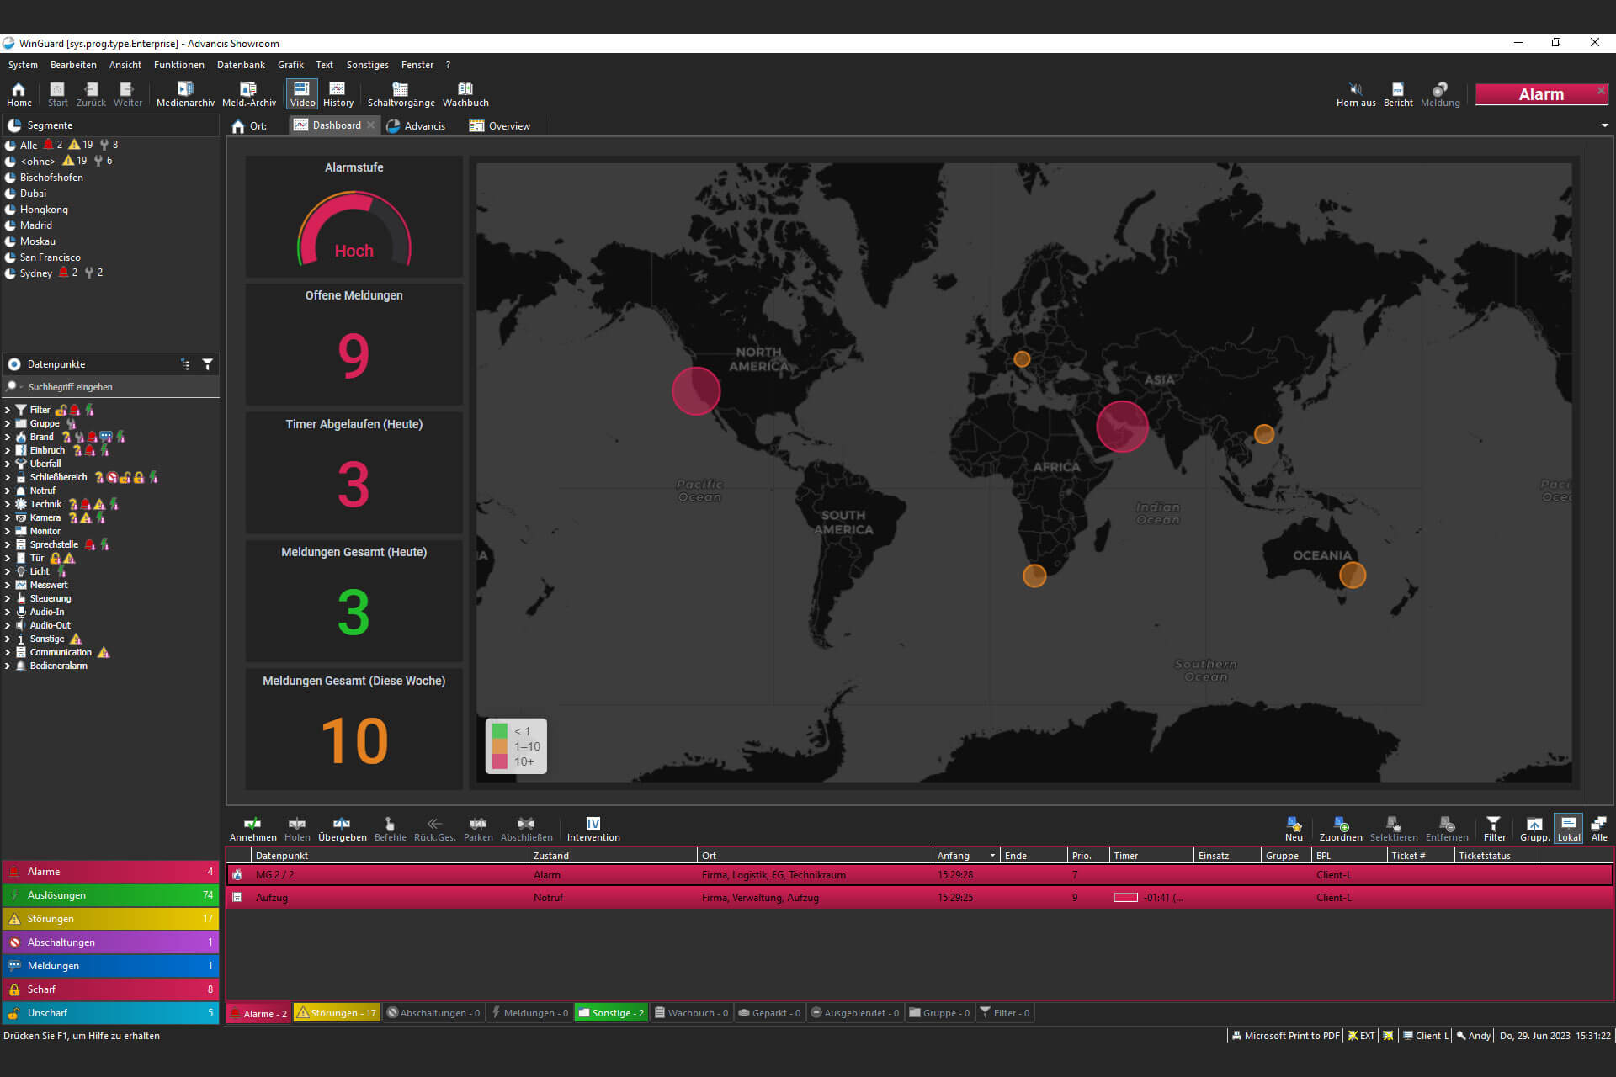Switch to the Sonstige - 2 bottom tab

tap(610, 1013)
